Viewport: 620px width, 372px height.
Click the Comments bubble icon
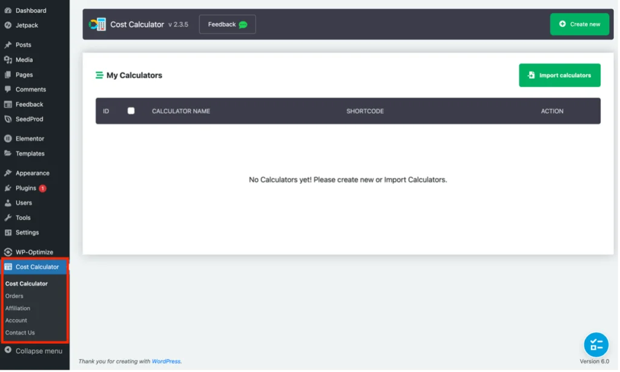pos(8,90)
